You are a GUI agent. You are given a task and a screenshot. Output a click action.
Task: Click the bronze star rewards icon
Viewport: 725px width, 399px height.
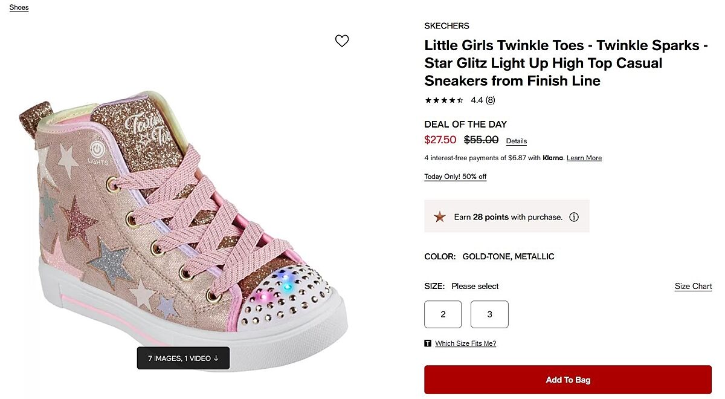tap(440, 216)
